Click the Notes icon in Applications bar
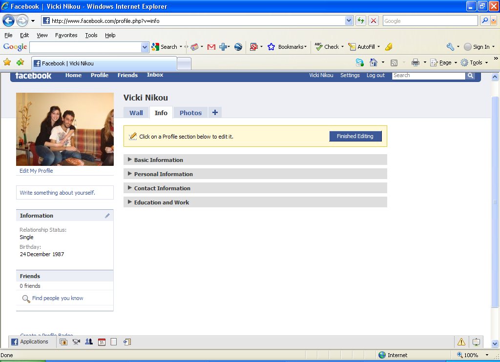This screenshot has height=362, width=500. click(x=113, y=342)
